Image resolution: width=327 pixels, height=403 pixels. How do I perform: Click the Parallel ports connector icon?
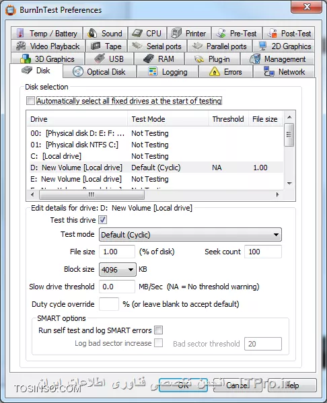coord(197,46)
